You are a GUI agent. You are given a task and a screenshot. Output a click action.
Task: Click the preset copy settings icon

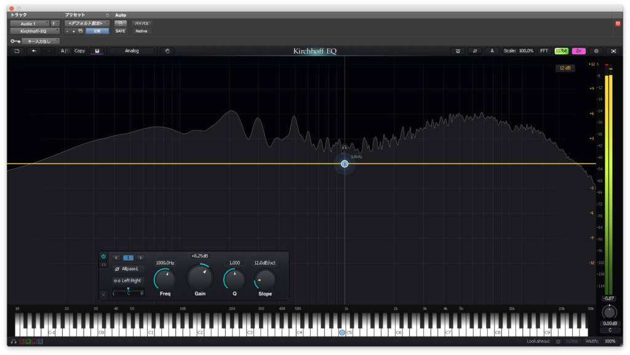click(x=81, y=31)
